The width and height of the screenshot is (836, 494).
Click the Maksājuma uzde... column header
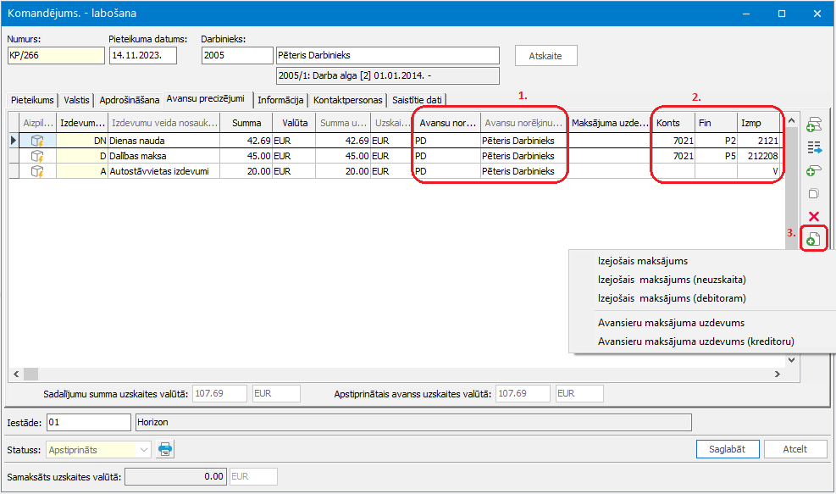[x=610, y=123]
